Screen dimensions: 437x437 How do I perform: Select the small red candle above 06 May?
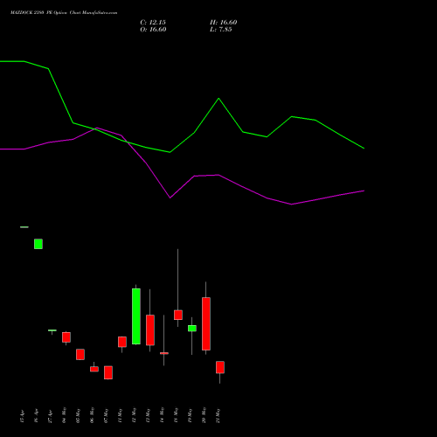(94, 369)
